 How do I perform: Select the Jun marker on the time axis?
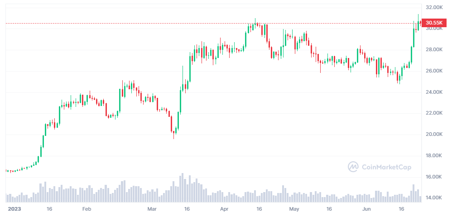(367, 209)
